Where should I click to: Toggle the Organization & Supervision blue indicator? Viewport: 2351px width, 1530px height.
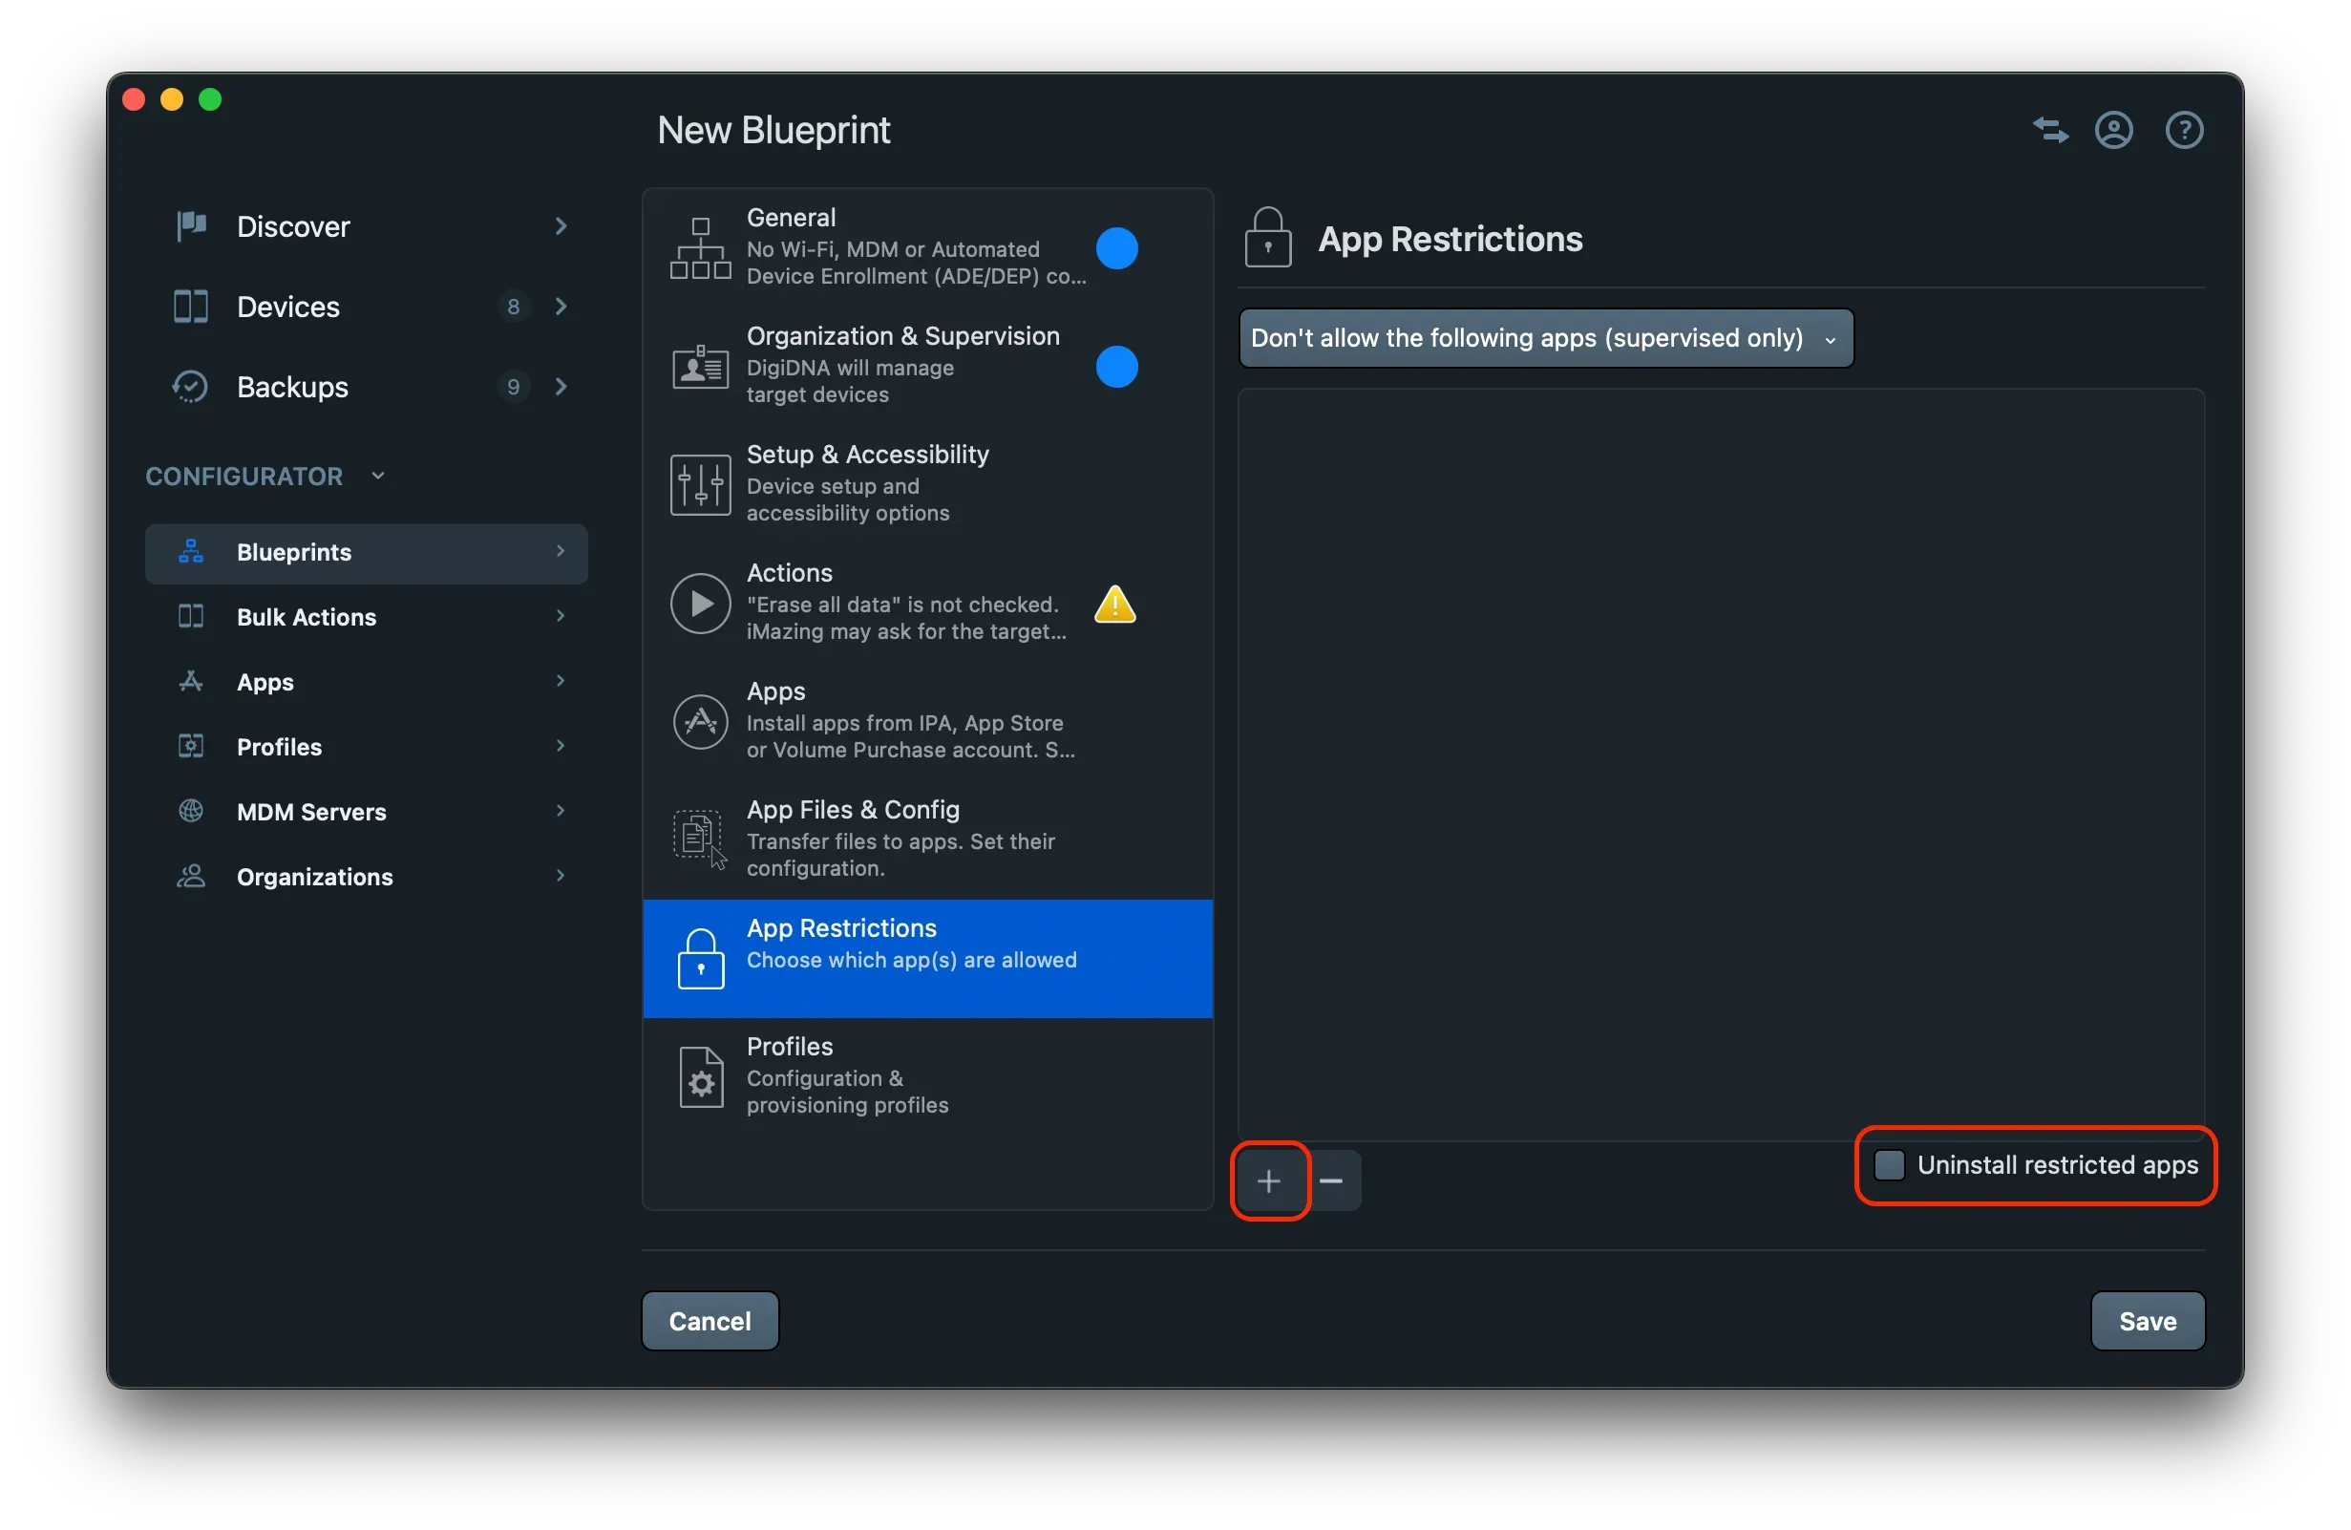1116,368
